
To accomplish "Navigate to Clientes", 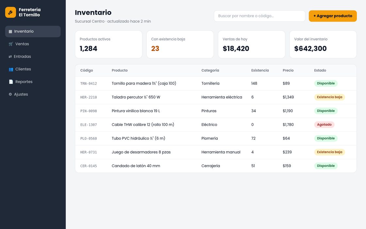I will [x=33, y=69].
